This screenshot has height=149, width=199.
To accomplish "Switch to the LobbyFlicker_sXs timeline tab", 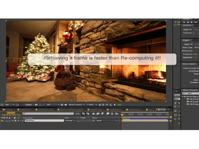I will (45, 110).
